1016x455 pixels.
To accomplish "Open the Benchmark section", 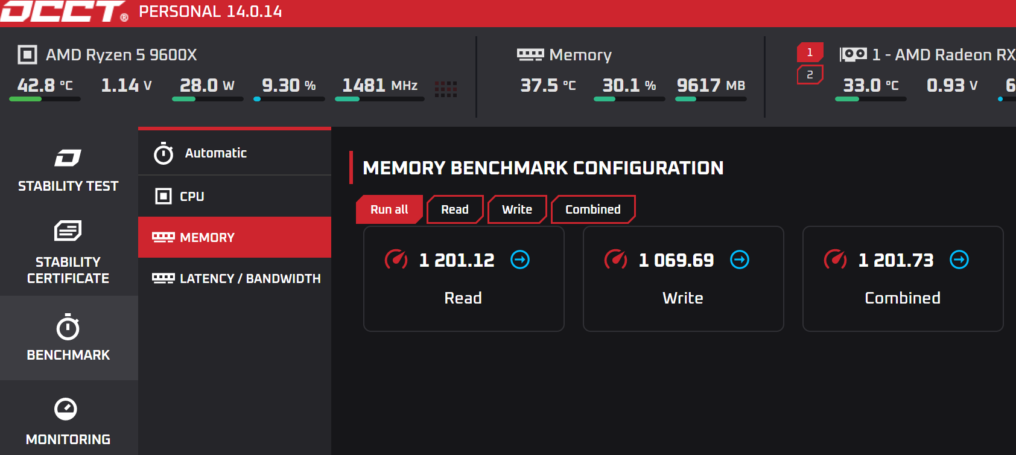I will [x=68, y=338].
